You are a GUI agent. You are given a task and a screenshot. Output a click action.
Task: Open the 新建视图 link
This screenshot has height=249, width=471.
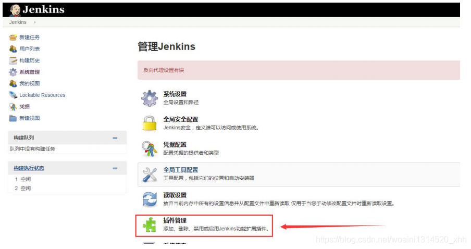pos(29,118)
